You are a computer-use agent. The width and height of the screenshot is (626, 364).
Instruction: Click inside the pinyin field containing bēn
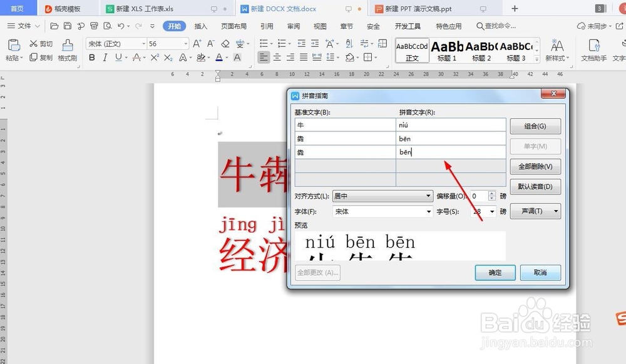click(x=451, y=152)
